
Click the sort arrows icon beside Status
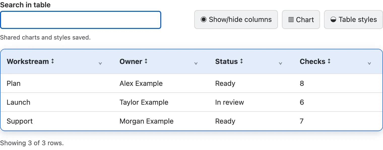242,61
